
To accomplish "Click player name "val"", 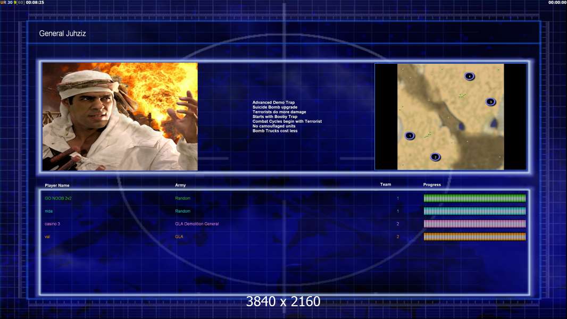I will coord(47,237).
